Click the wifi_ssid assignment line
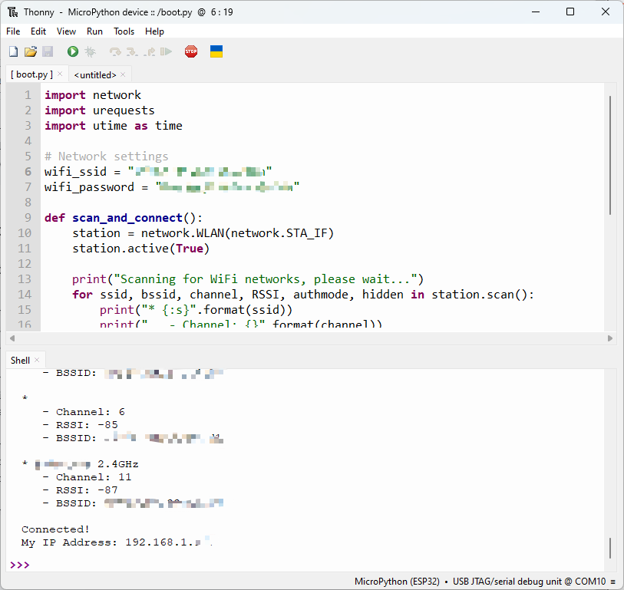The width and height of the screenshot is (624, 590). 158,172
